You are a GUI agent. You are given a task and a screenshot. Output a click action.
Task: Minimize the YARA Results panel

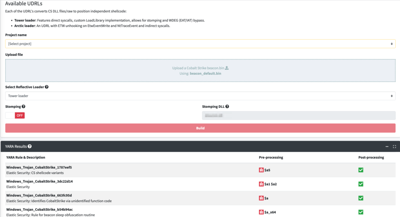click(x=387, y=146)
